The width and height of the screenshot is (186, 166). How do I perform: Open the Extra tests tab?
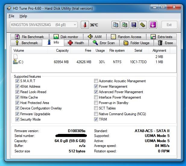[162, 37]
